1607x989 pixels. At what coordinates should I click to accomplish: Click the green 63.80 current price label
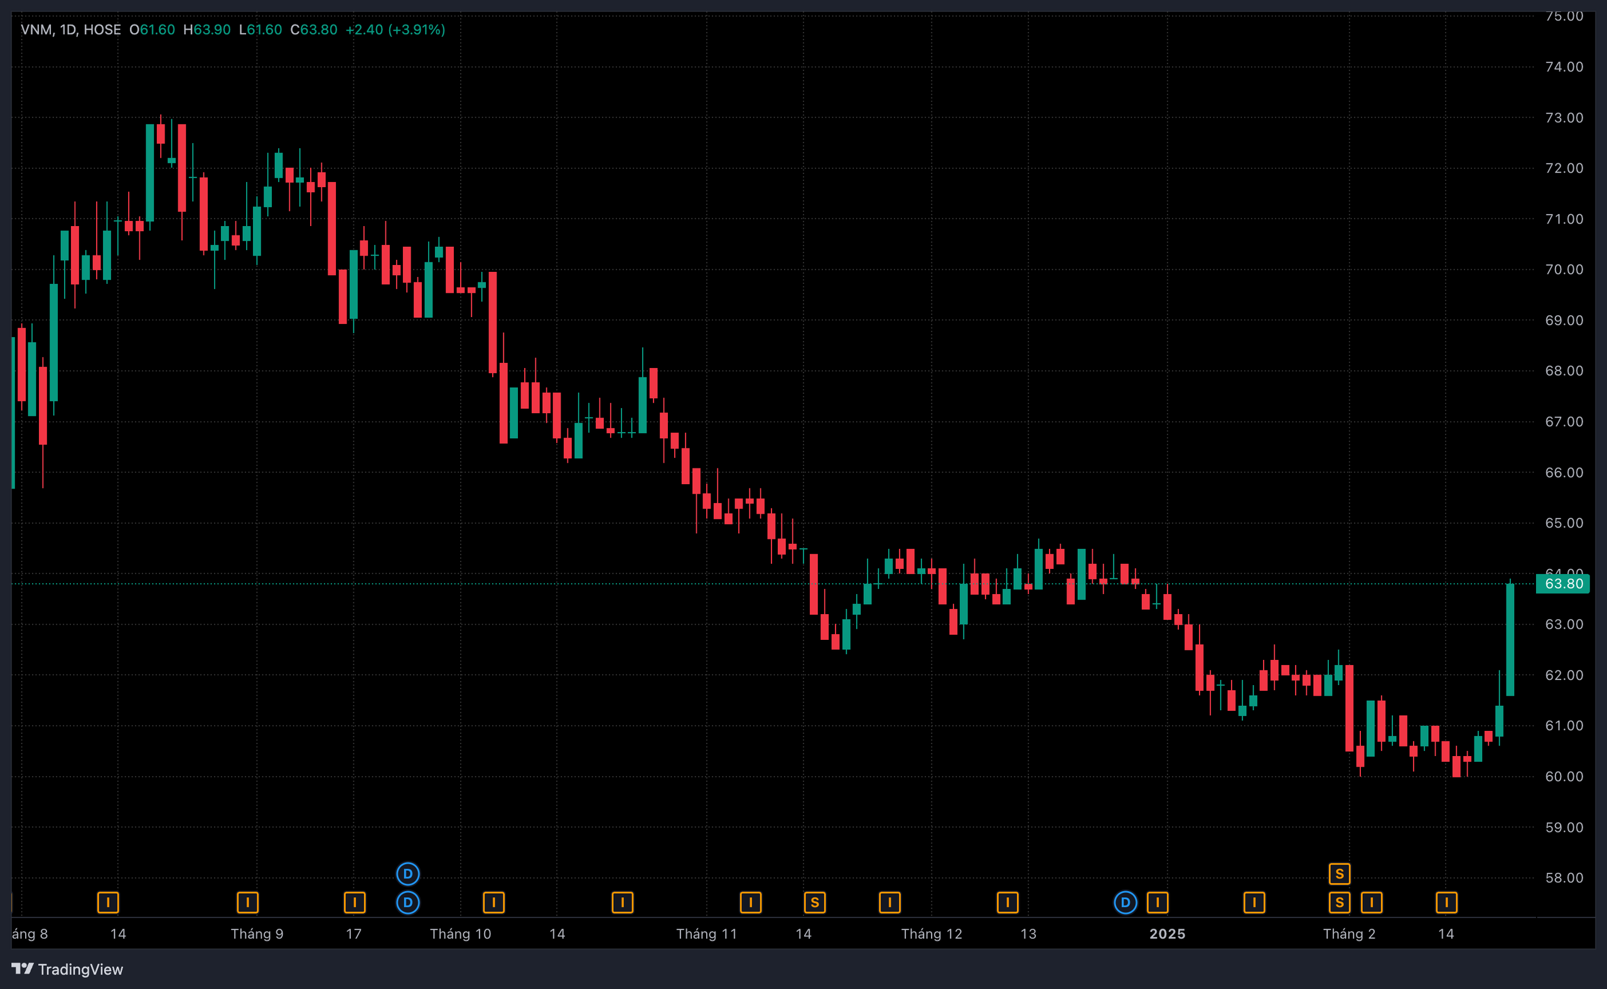1562,583
